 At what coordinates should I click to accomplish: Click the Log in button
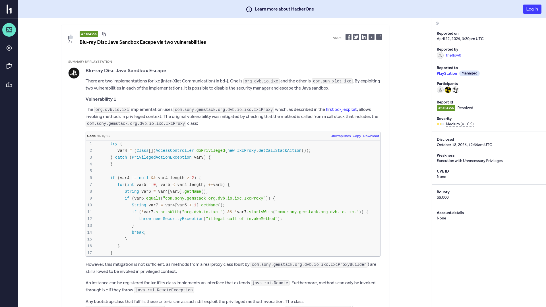point(532,9)
